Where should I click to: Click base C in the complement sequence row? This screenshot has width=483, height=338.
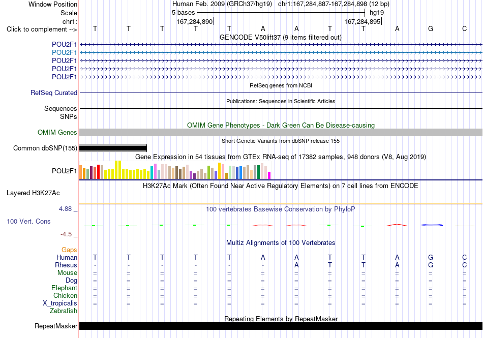(x=464, y=28)
